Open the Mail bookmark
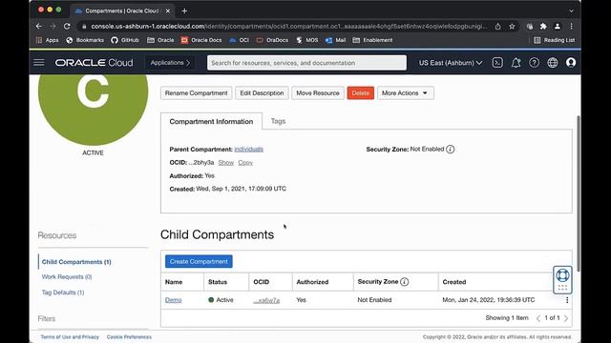611x343 pixels. [x=335, y=40]
